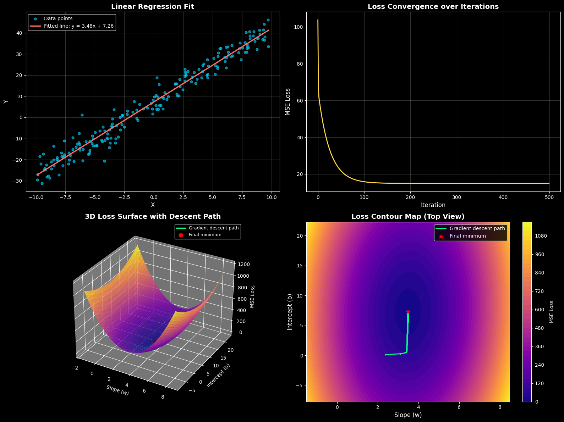The height and width of the screenshot is (422, 564).
Task: Select "Gradient descent path" in the 3D plot legend
Action: point(214,228)
